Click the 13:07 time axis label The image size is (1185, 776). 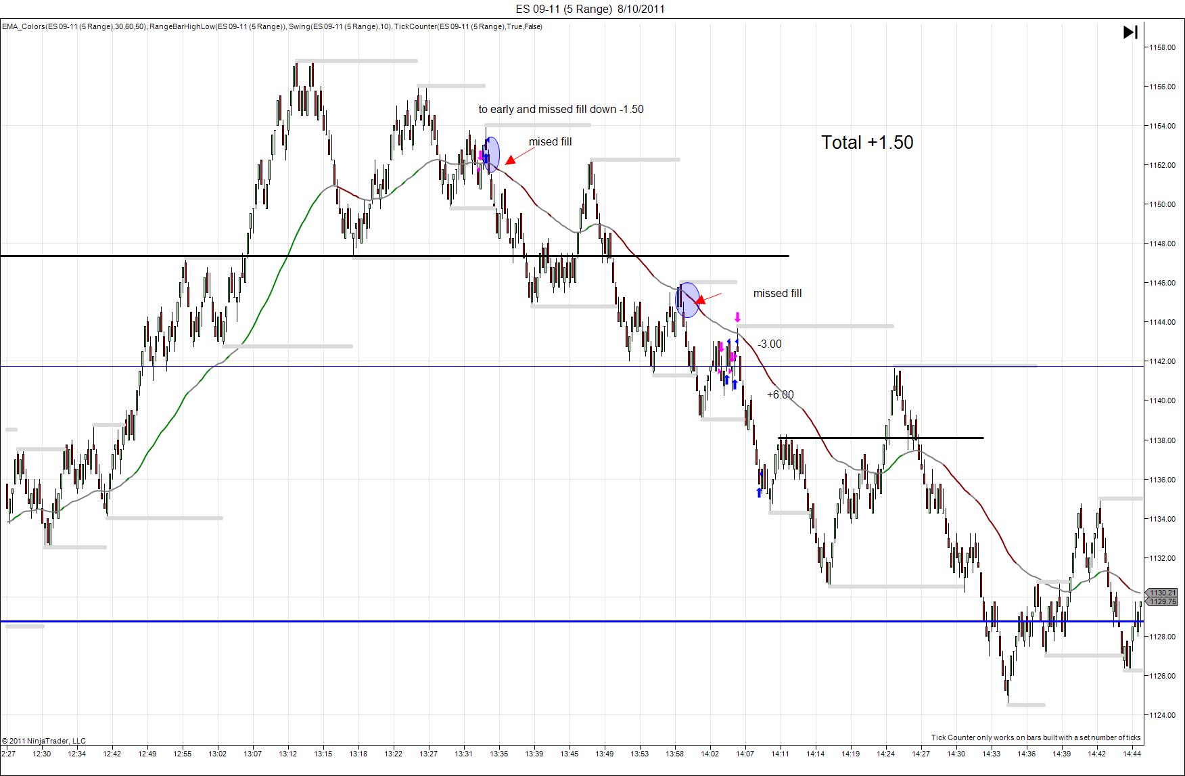[x=253, y=754]
